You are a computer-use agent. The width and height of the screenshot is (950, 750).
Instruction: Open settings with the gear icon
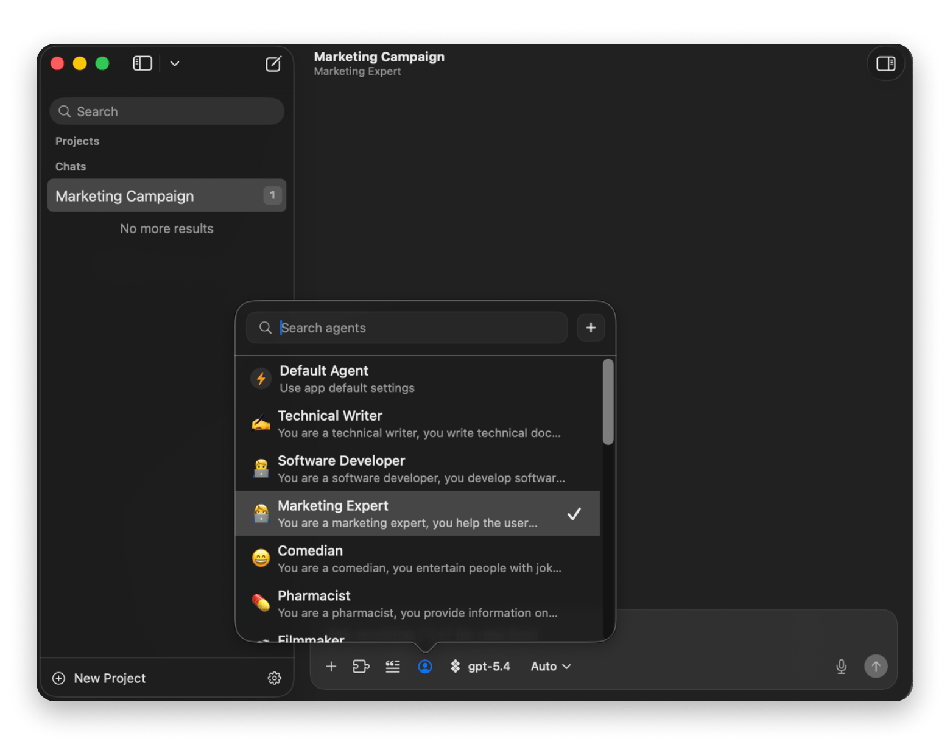pos(275,678)
